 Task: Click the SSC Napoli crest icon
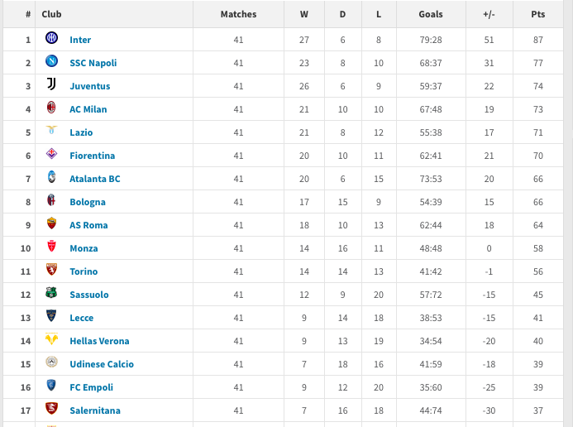[x=51, y=62]
